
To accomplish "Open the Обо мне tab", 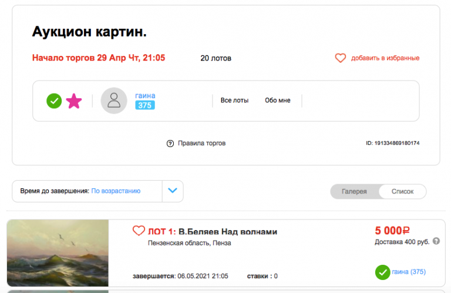I will click(278, 100).
